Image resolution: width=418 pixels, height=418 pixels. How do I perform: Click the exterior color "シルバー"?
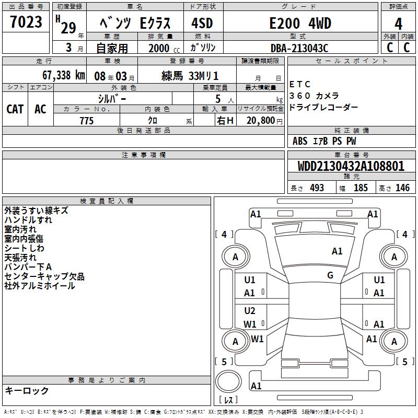click(x=112, y=99)
